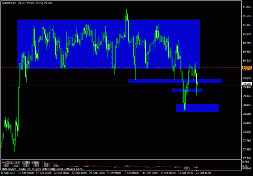This screenshot has width=253, height=176.
Task: Click the 11 Oct 16:00 time label
Action: point(150,173)
